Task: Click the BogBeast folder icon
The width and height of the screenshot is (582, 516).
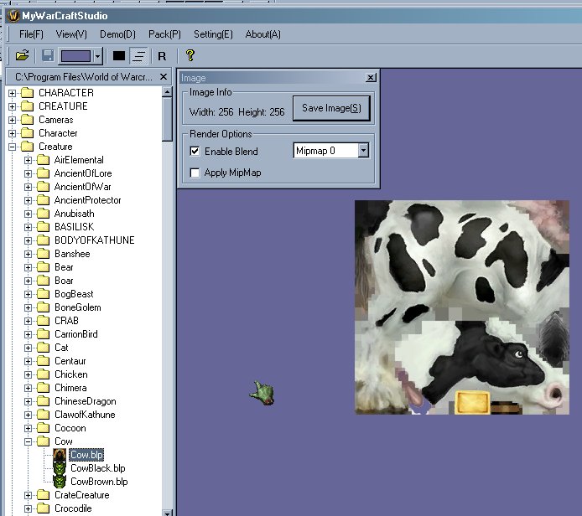Action: tap(43, 294)
